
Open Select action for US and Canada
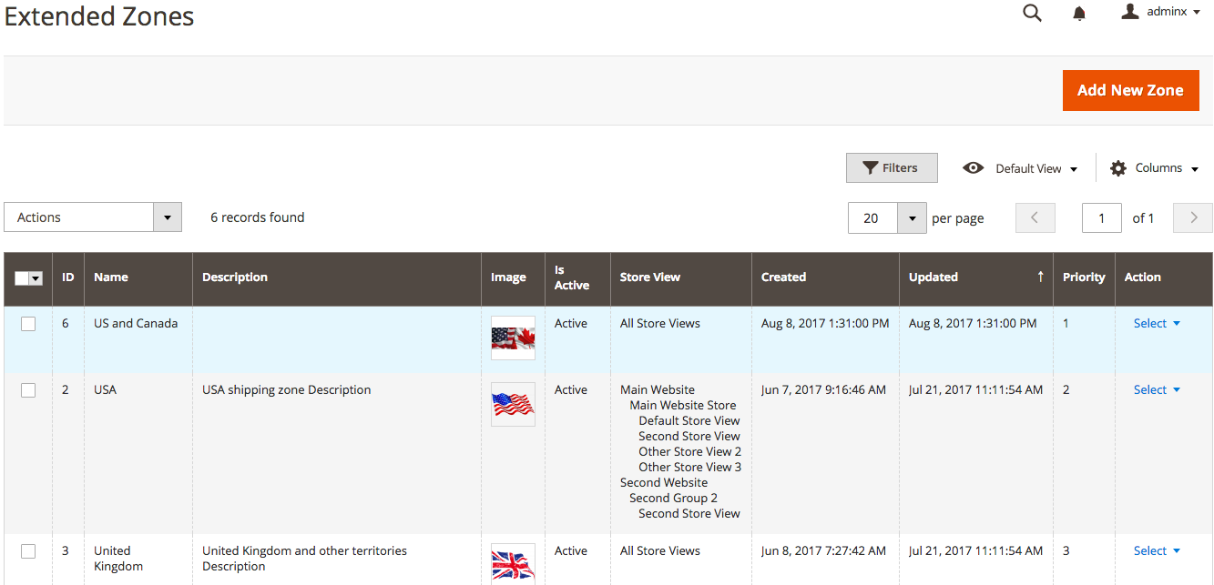[x=1157, y=323]
